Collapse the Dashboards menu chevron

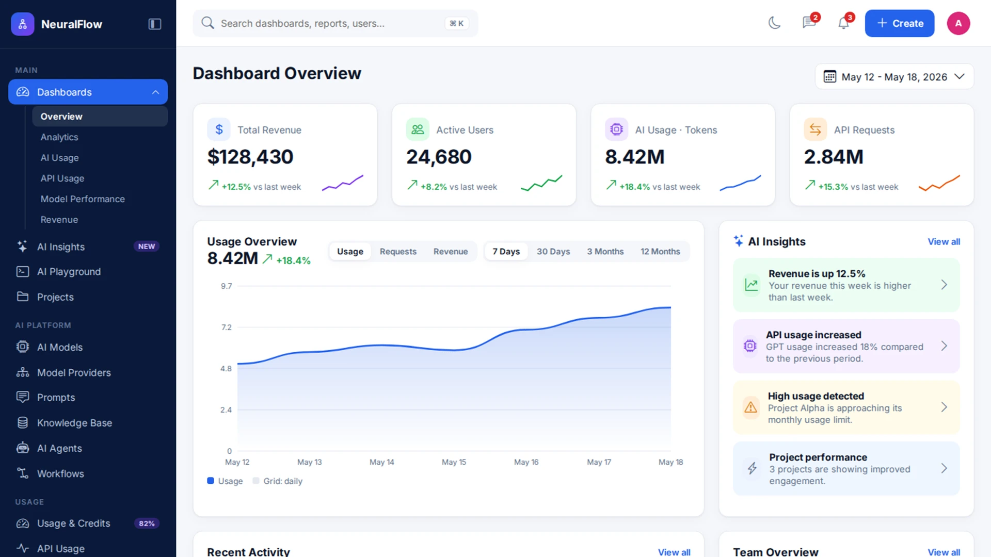click(x=155, y=92)
